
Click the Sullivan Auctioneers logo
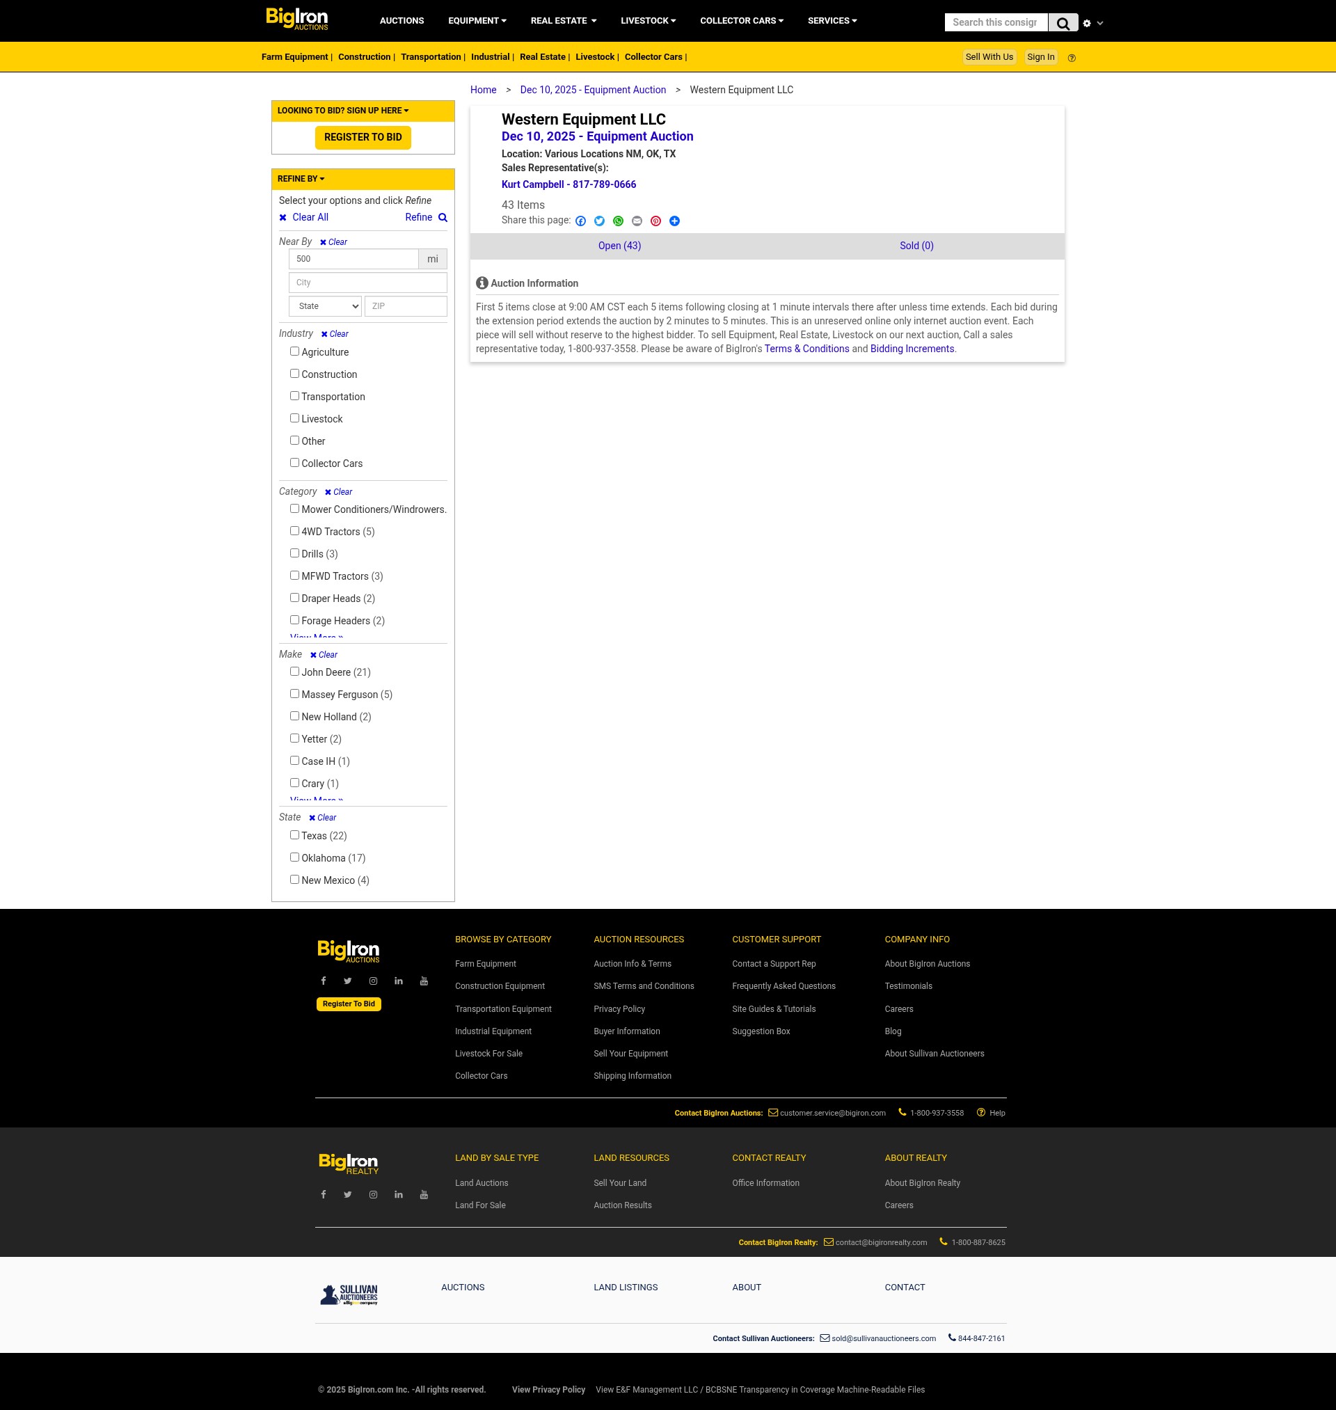coord(349,1294)
